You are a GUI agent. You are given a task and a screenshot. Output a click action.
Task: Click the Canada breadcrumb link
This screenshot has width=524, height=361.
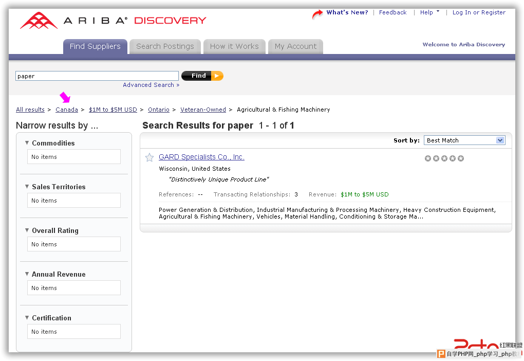pyautogui.click(x=66, y=110)
